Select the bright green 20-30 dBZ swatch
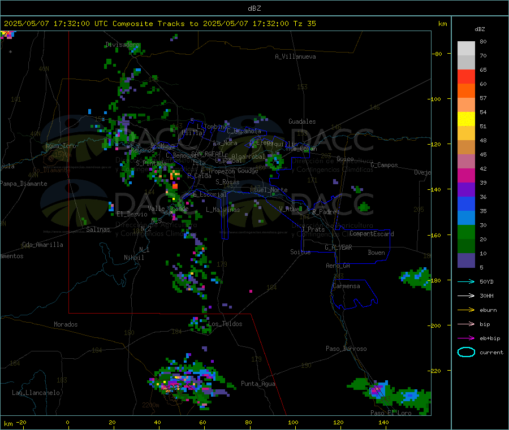The image size is (509, 430). pos(466,232)
